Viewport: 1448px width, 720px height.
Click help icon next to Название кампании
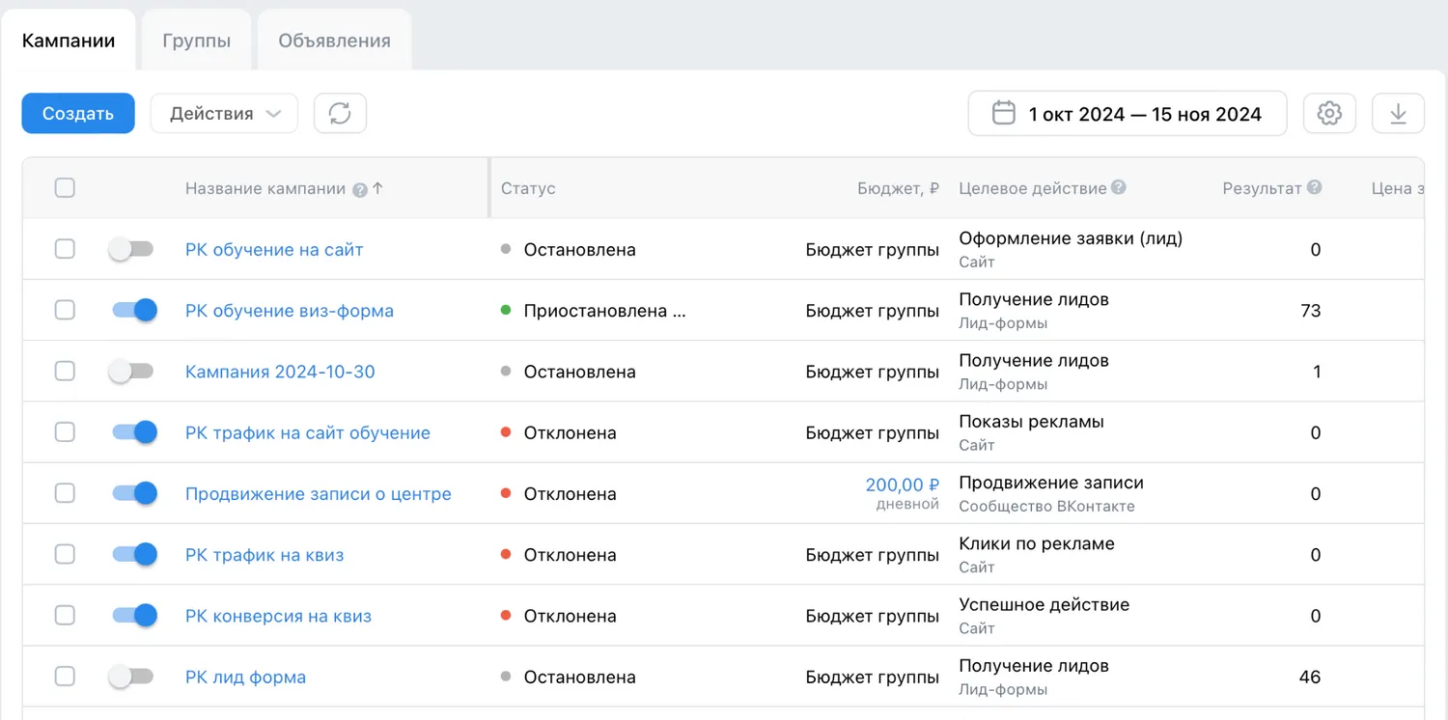[x=360, y=190]
